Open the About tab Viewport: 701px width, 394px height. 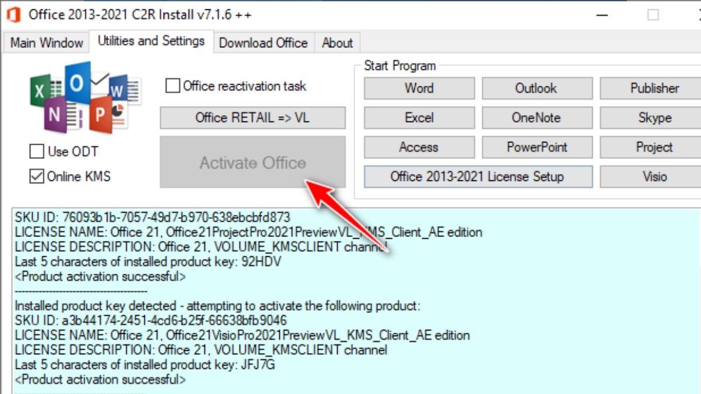tap(337, 43)
